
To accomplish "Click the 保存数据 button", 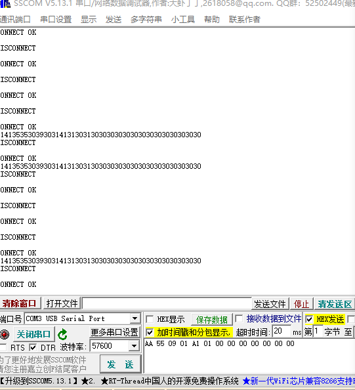I will 212,320.
